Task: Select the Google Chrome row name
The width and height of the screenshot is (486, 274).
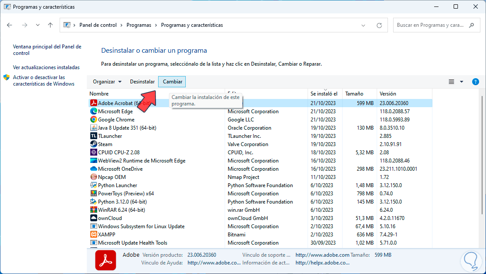Action: (116, 120)
